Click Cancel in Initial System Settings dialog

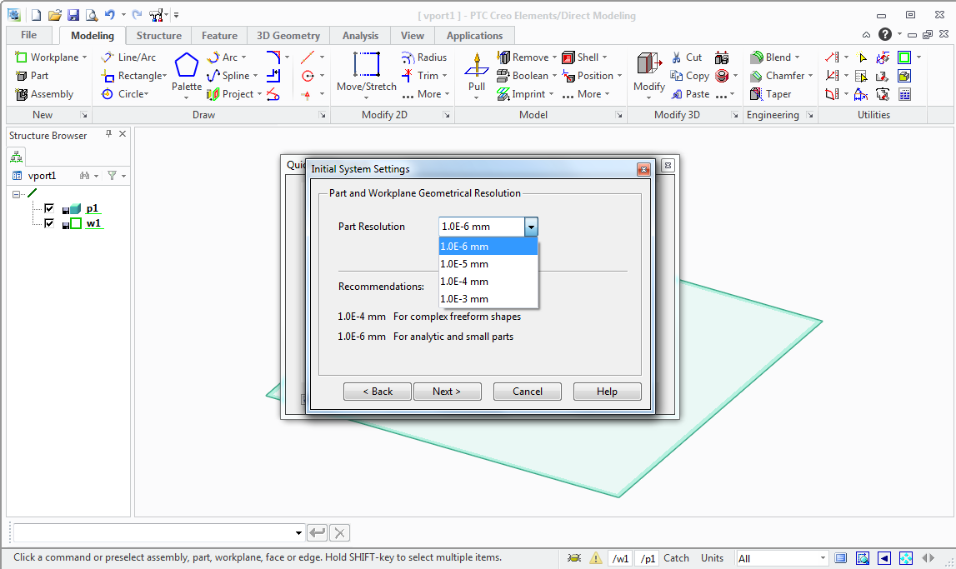coord(528,391)
